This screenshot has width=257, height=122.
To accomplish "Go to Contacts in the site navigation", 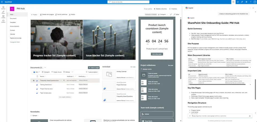I will [x=13, y=30].
